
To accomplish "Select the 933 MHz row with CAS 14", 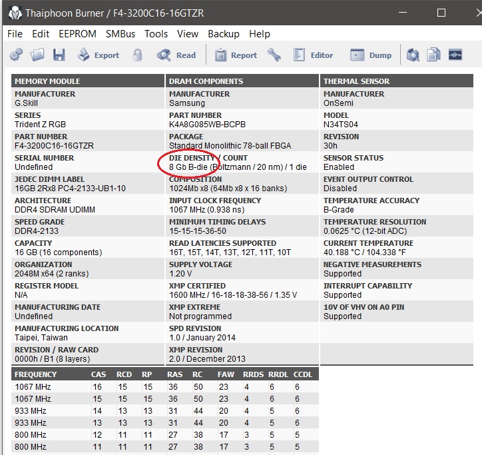I will pyautogui.click(x=165, y=411).
